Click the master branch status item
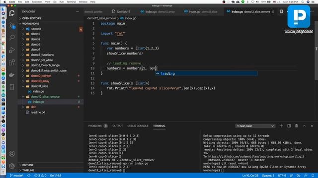 (16, 176)
